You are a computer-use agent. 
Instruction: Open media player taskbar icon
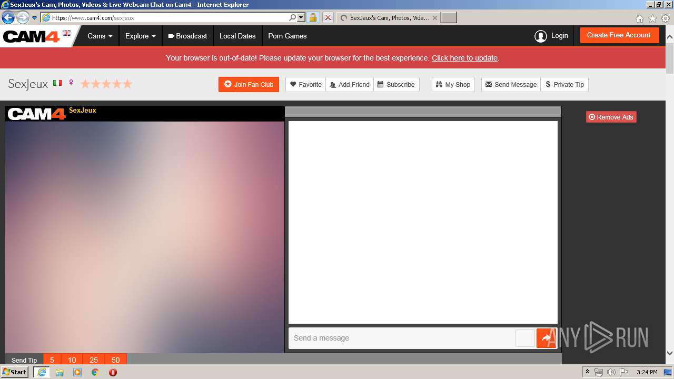(77, 372)
